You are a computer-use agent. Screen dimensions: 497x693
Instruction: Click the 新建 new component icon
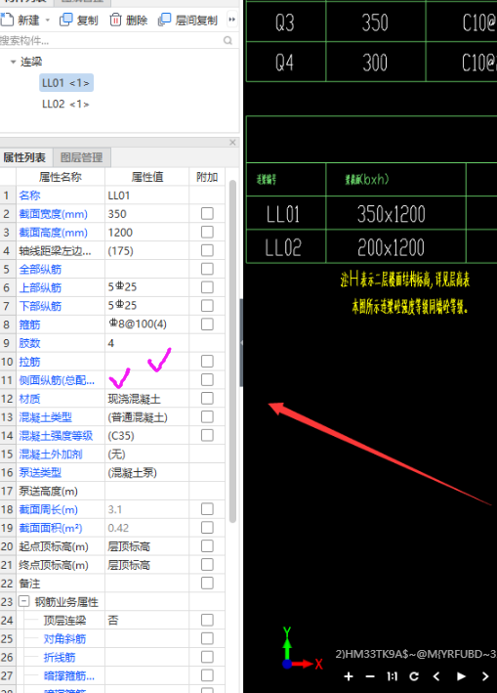(7, 20)
